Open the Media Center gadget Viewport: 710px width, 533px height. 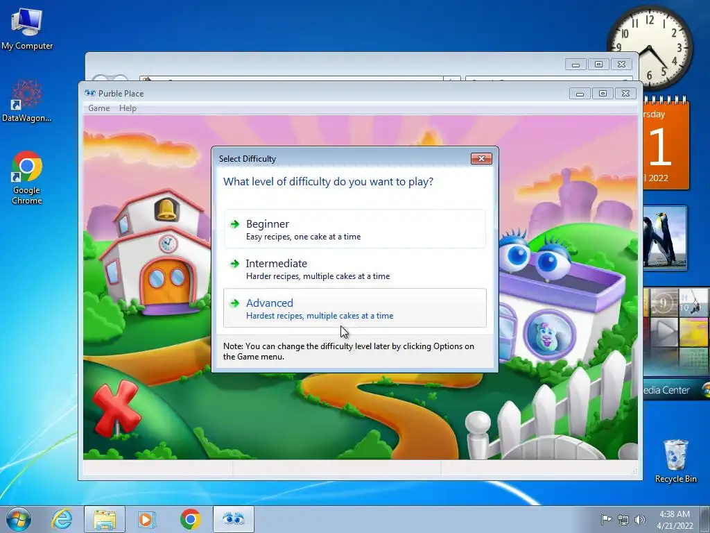[x=676, y=344]
